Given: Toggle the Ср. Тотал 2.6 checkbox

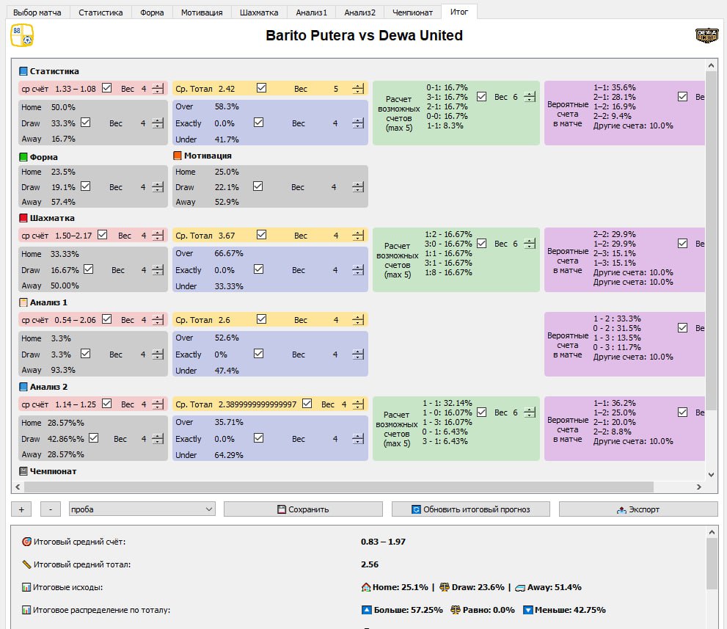Looking at the screenshot, I should [x=261, y=319].
